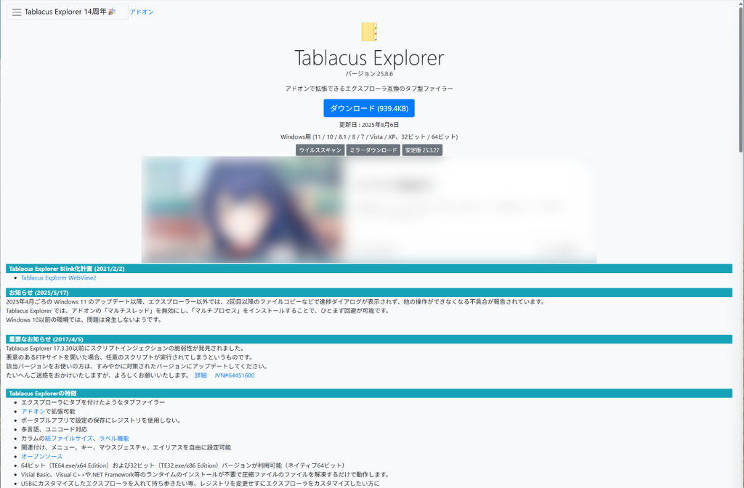The height and width of the screenshot is (488, 744).
Task: Click アドオン link in the features list
Action: (33, 411)
